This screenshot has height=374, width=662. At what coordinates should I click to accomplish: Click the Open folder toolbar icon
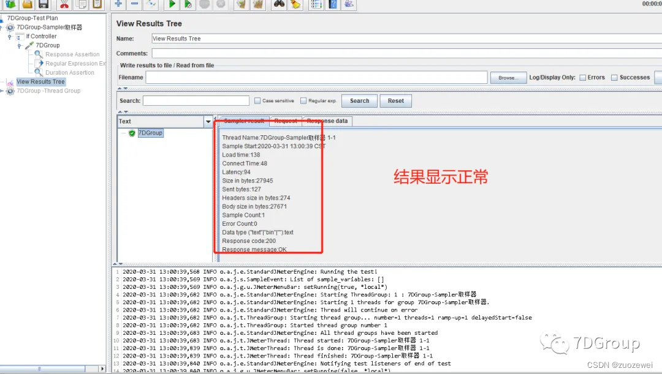[x=27, y=4]
